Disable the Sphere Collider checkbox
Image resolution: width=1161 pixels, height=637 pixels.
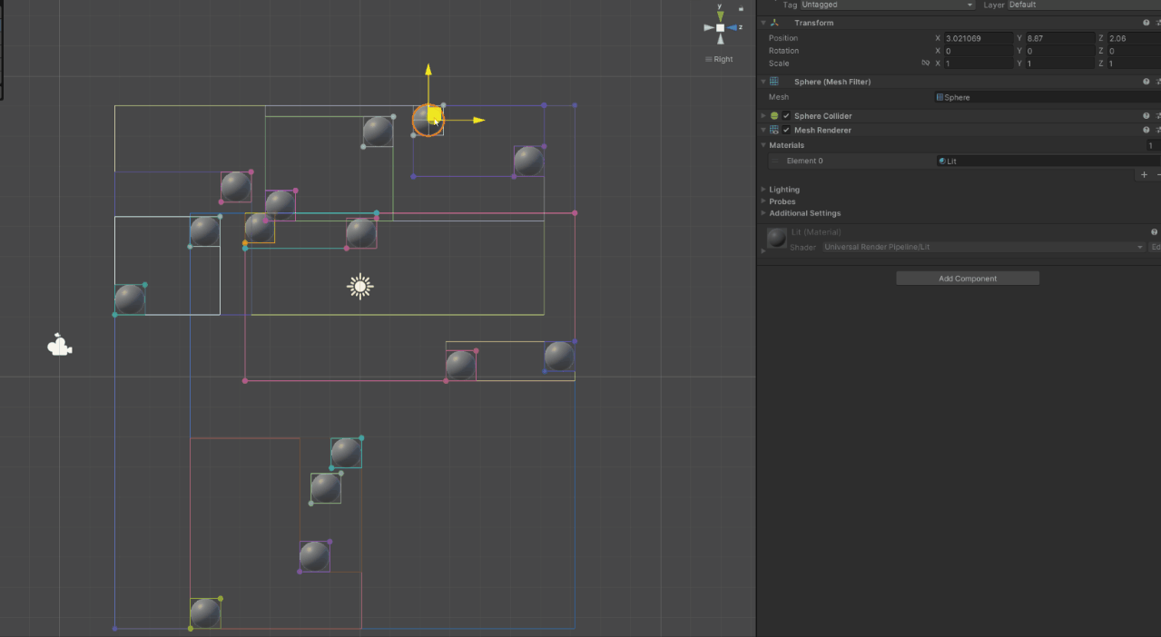[x=786, y=115]
